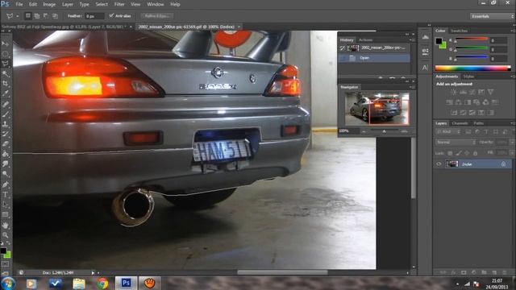Viewport: 516px width, 290px height.
Task: Switch to the Channels tab
Action: click(460, 123)
